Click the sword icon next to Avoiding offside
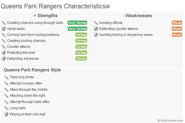 click(x=96, y=23)
